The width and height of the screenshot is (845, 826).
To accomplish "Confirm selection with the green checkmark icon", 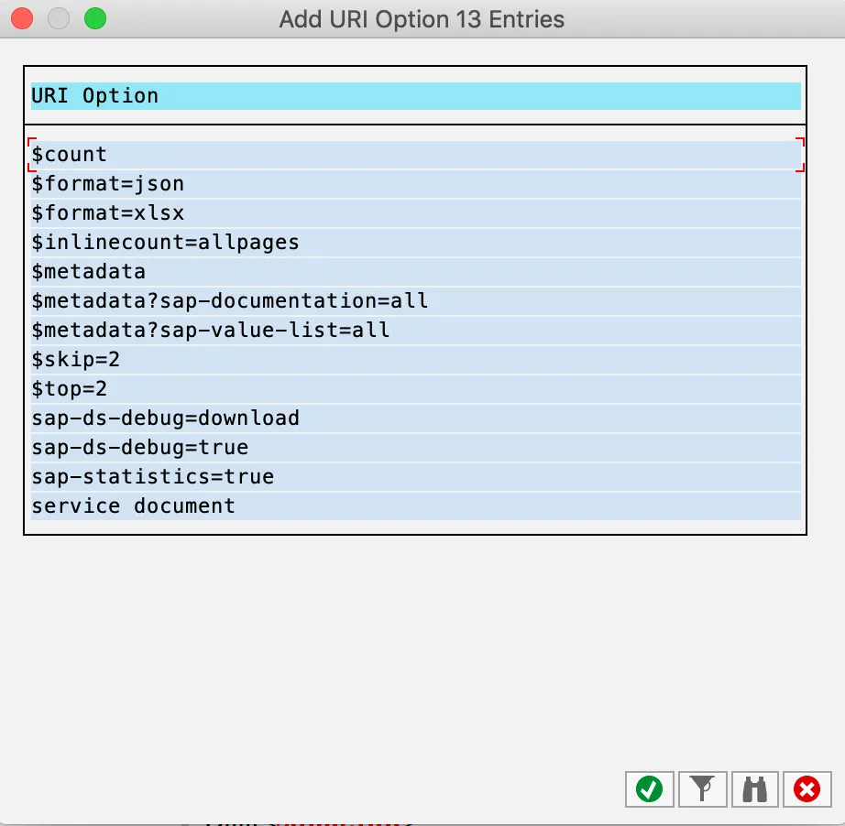I will click(x=649, y=788).
